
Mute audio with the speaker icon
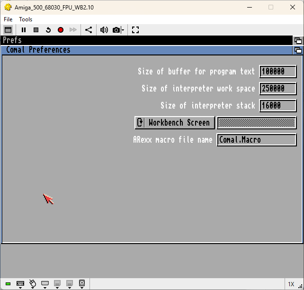[x=104, y=30]
